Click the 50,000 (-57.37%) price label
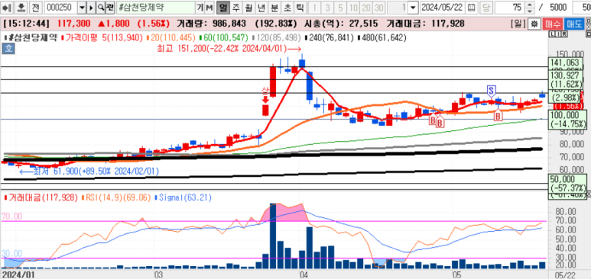The image size is (591, 279). 567,183
